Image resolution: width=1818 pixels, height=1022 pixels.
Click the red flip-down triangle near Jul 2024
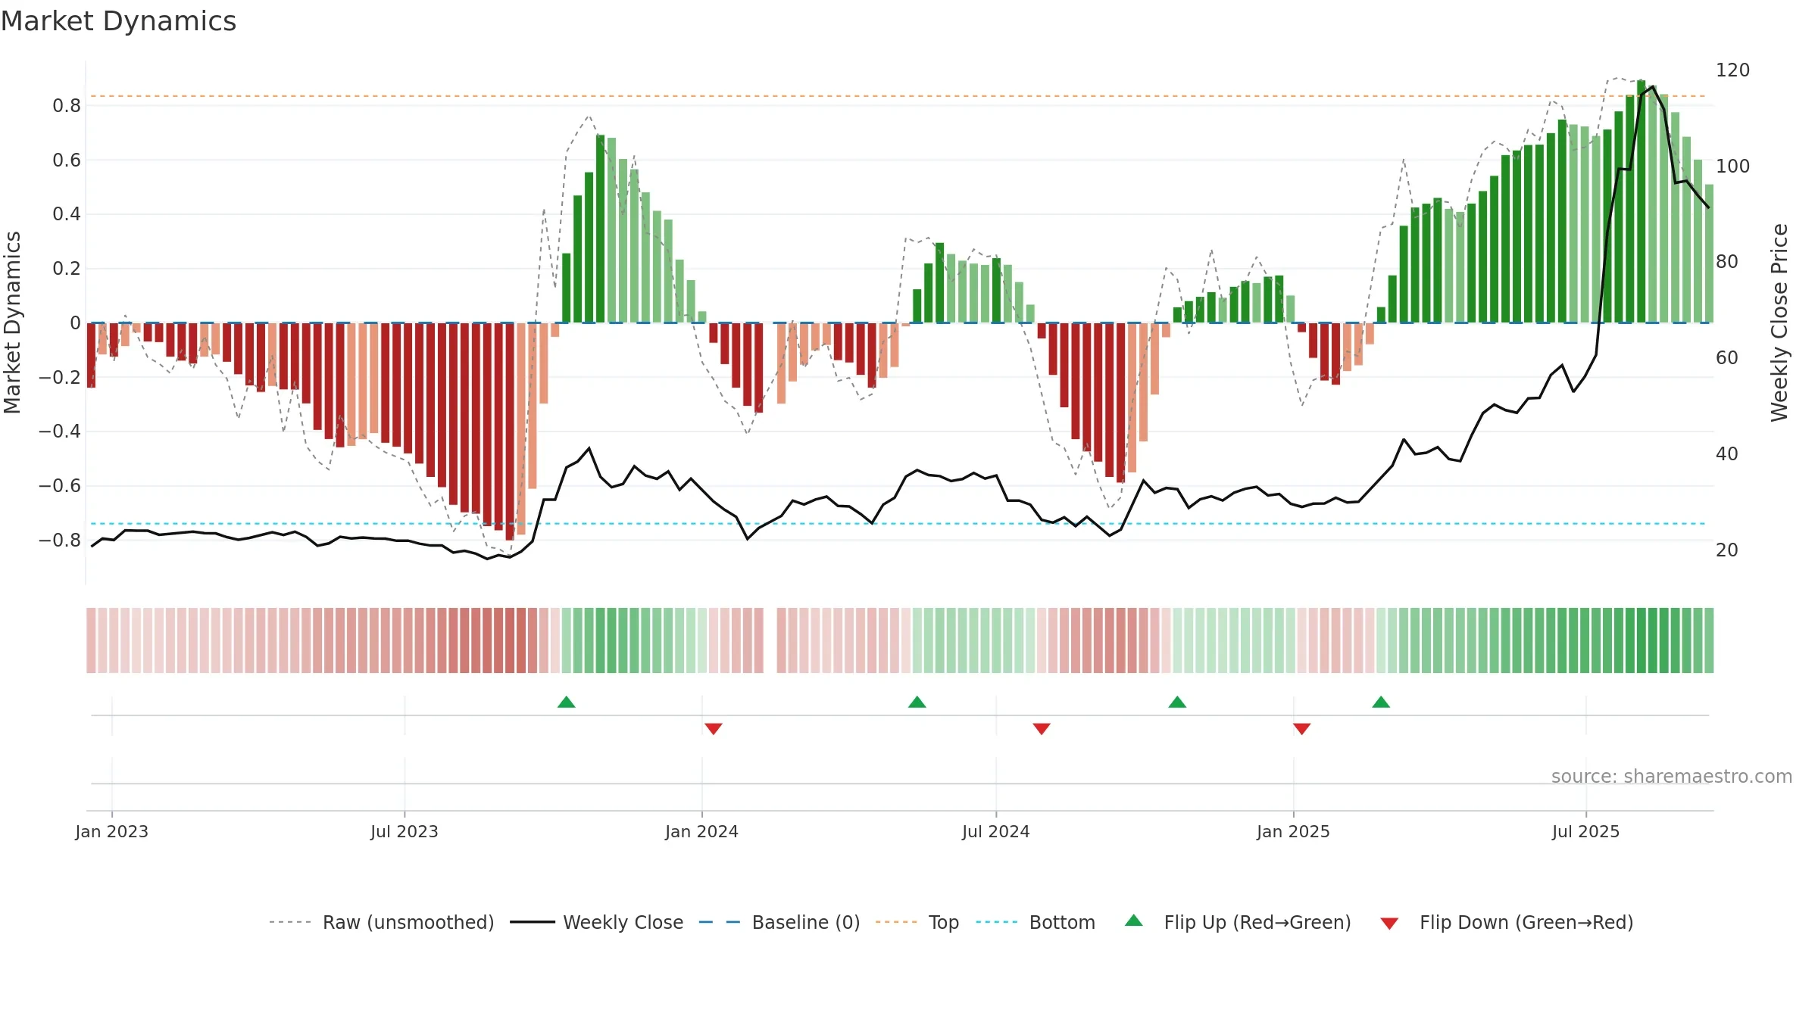click(1041, 728)
